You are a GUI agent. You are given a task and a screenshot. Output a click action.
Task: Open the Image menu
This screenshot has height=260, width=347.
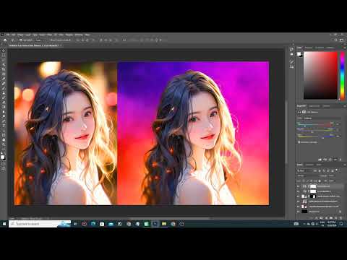click(20, 35)
